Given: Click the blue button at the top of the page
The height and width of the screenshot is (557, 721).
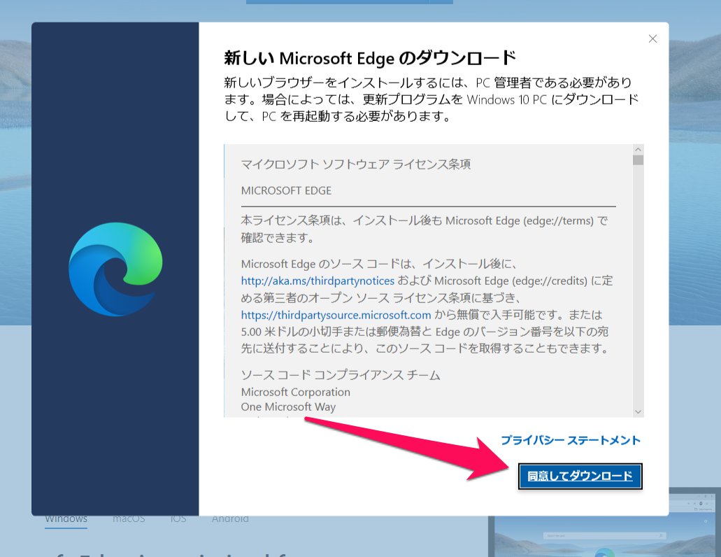Looking at the screenshot, I should (x=350, y=2).
